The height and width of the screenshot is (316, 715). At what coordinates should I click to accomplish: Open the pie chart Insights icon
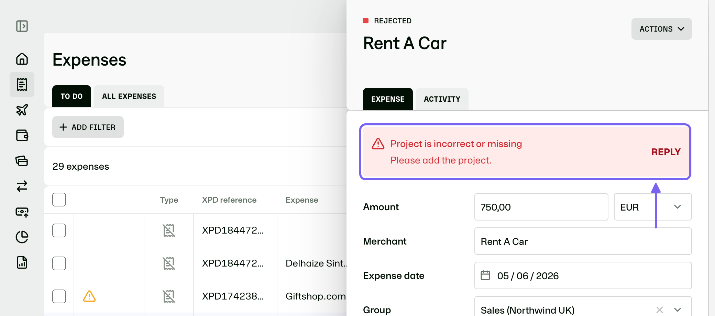coord(22,237)
